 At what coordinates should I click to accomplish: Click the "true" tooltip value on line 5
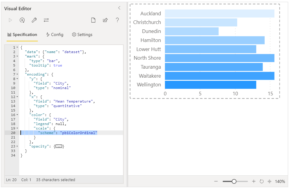pos(58,65)
